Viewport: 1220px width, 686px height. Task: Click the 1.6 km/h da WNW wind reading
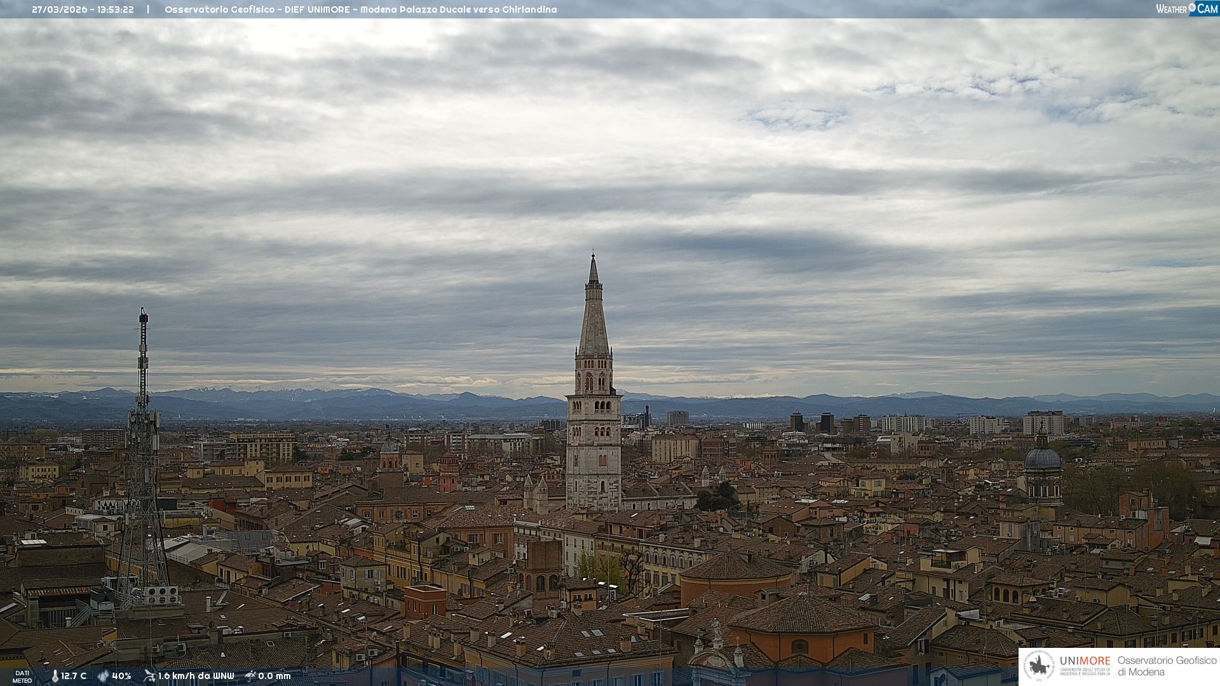[196, 676]
